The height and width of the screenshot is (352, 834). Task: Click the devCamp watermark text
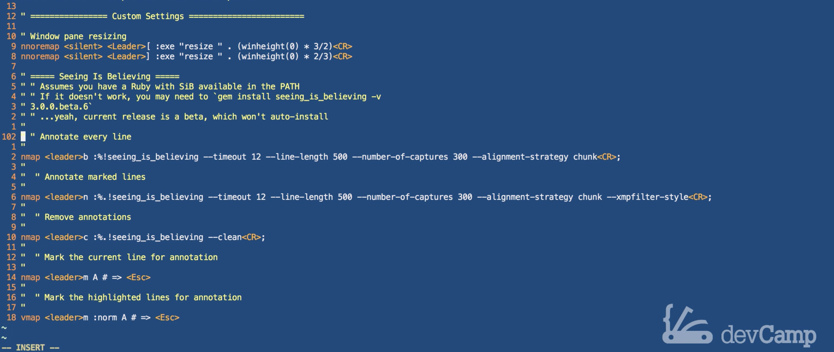pyautogui.click(x=768, y=335)
